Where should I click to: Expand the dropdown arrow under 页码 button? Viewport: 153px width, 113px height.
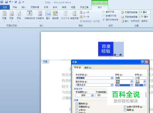(19, 21)
